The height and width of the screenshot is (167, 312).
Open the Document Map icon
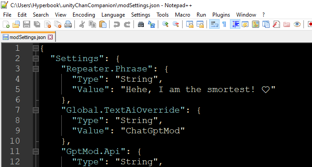(x=256, y=24)
